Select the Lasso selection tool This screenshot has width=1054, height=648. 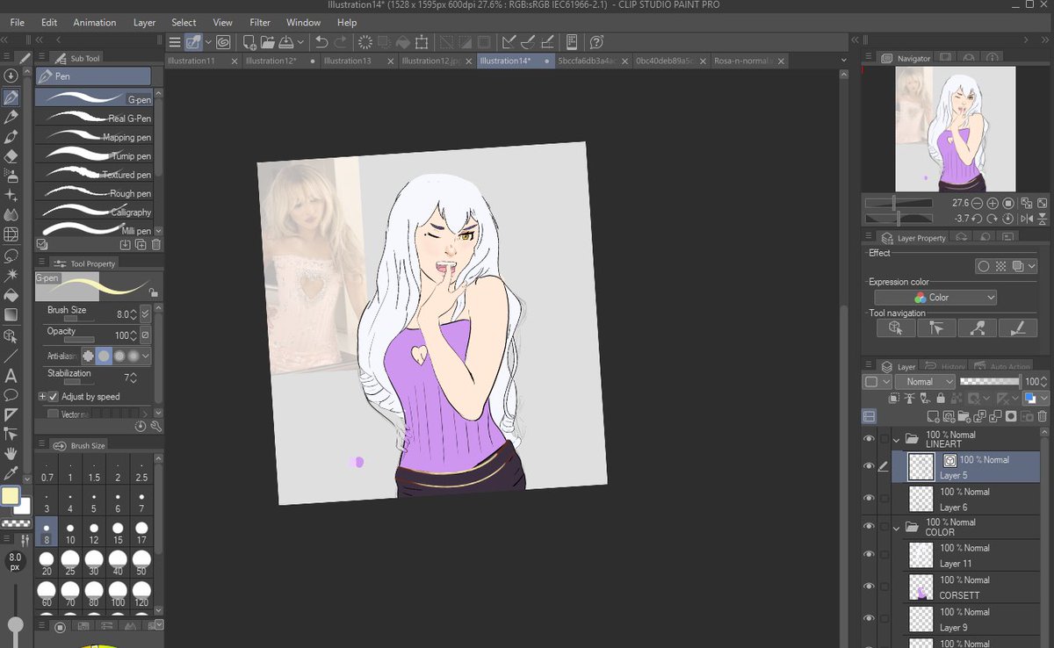(11, 256)
